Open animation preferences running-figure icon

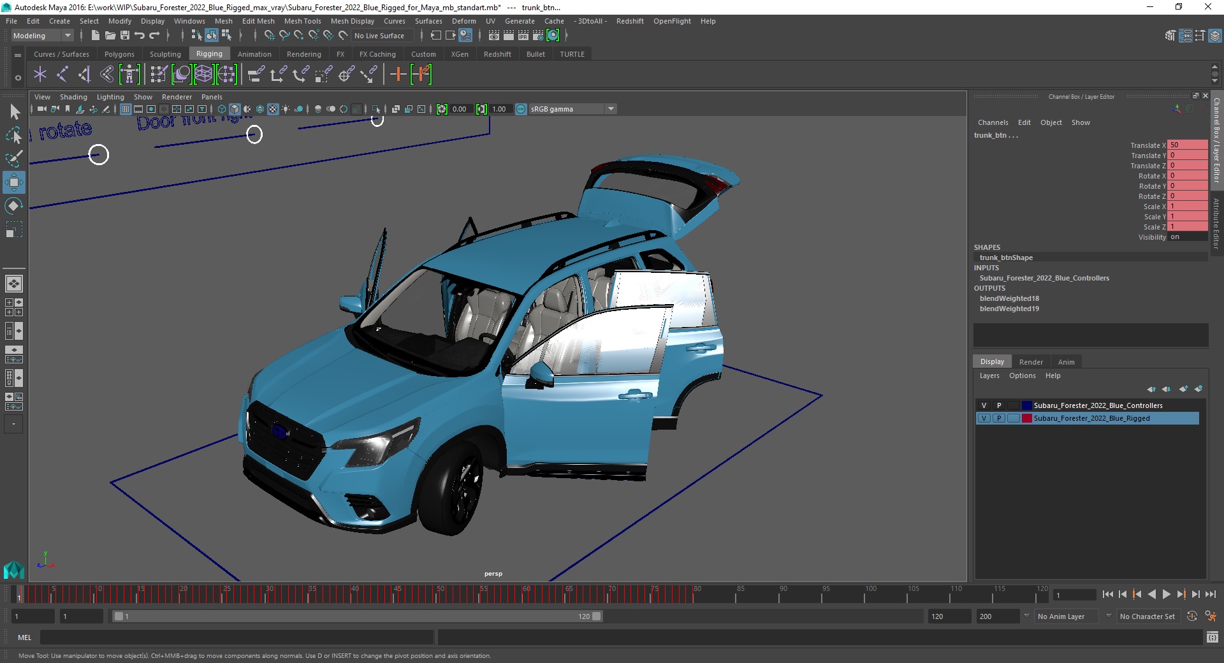point(1211,616)
